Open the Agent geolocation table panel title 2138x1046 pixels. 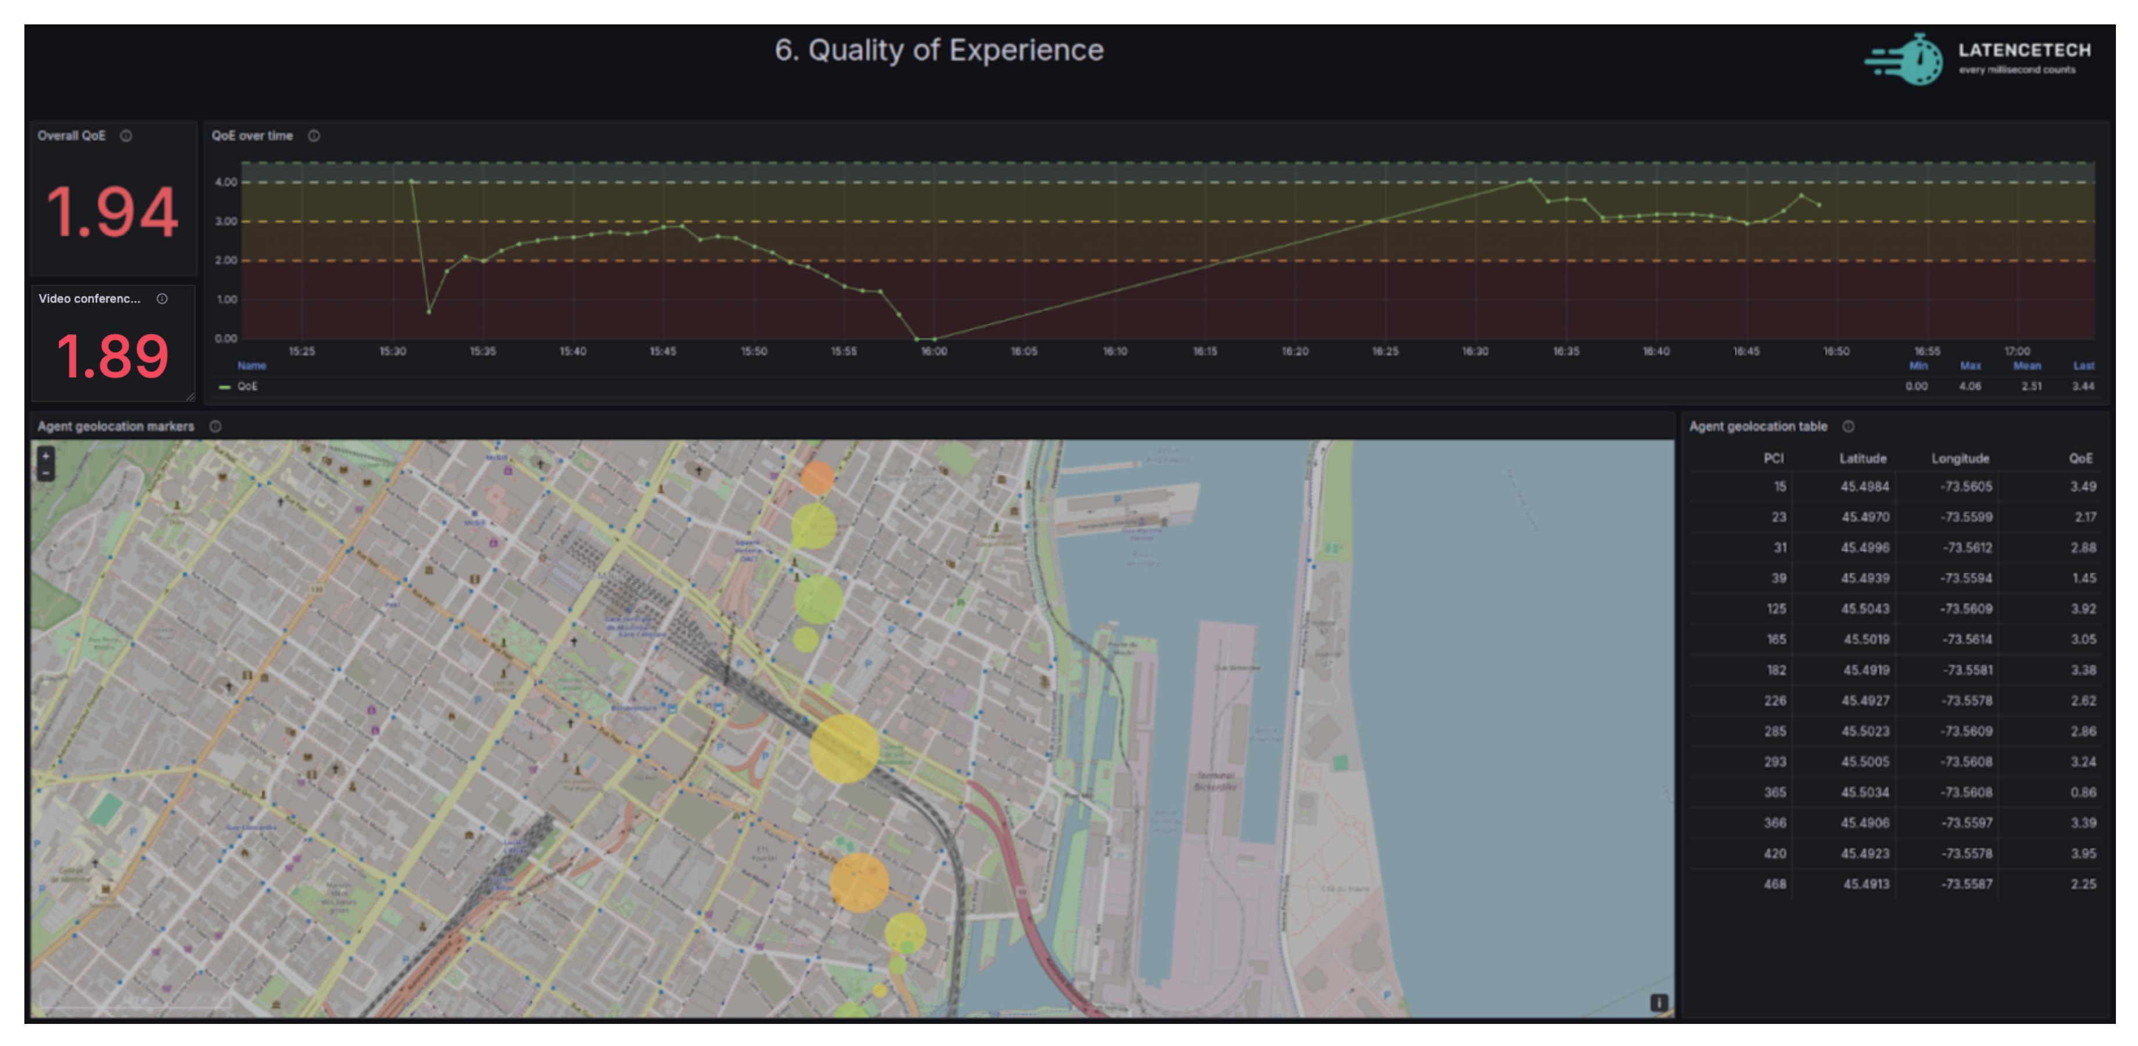coord(1758,427)
